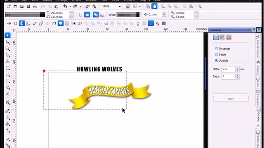Click the Contour Acceleration icon in docker
This screenshot has height=148, width=264.
(229, 37)
